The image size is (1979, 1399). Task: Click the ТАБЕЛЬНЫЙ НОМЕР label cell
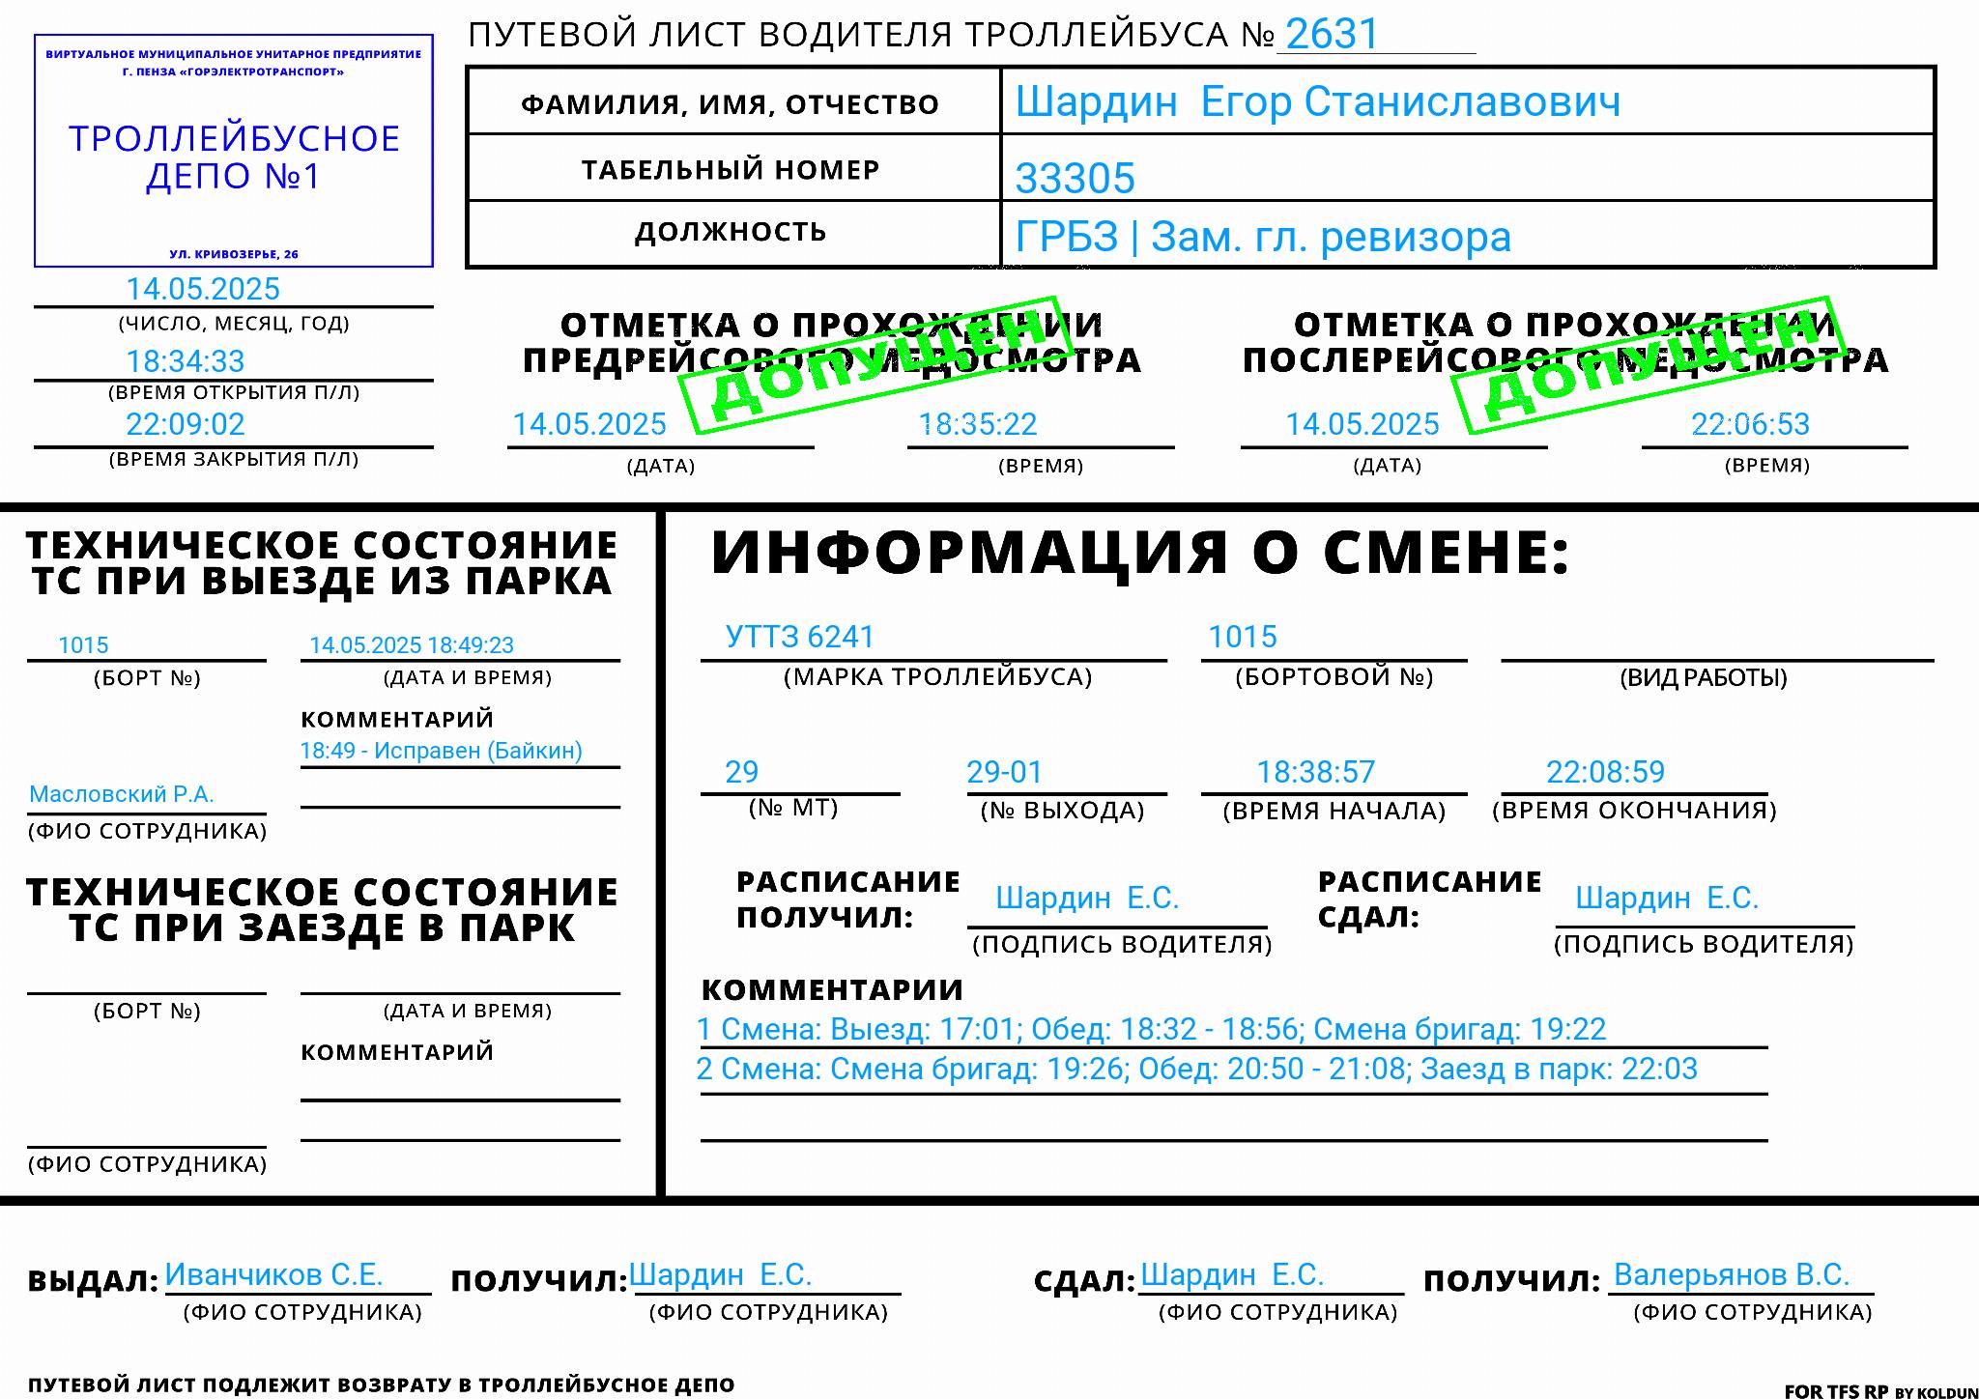pyautogui.click(x=733, y=168)
